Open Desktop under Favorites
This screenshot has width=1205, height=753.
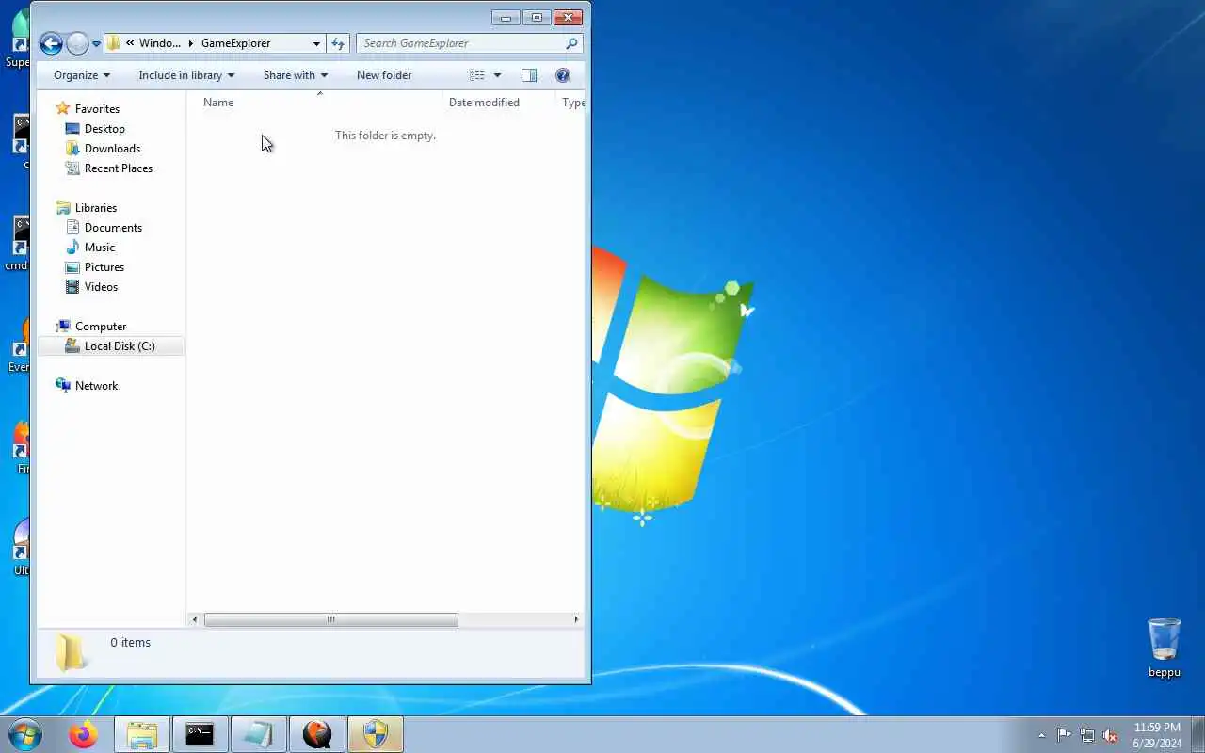104,129
